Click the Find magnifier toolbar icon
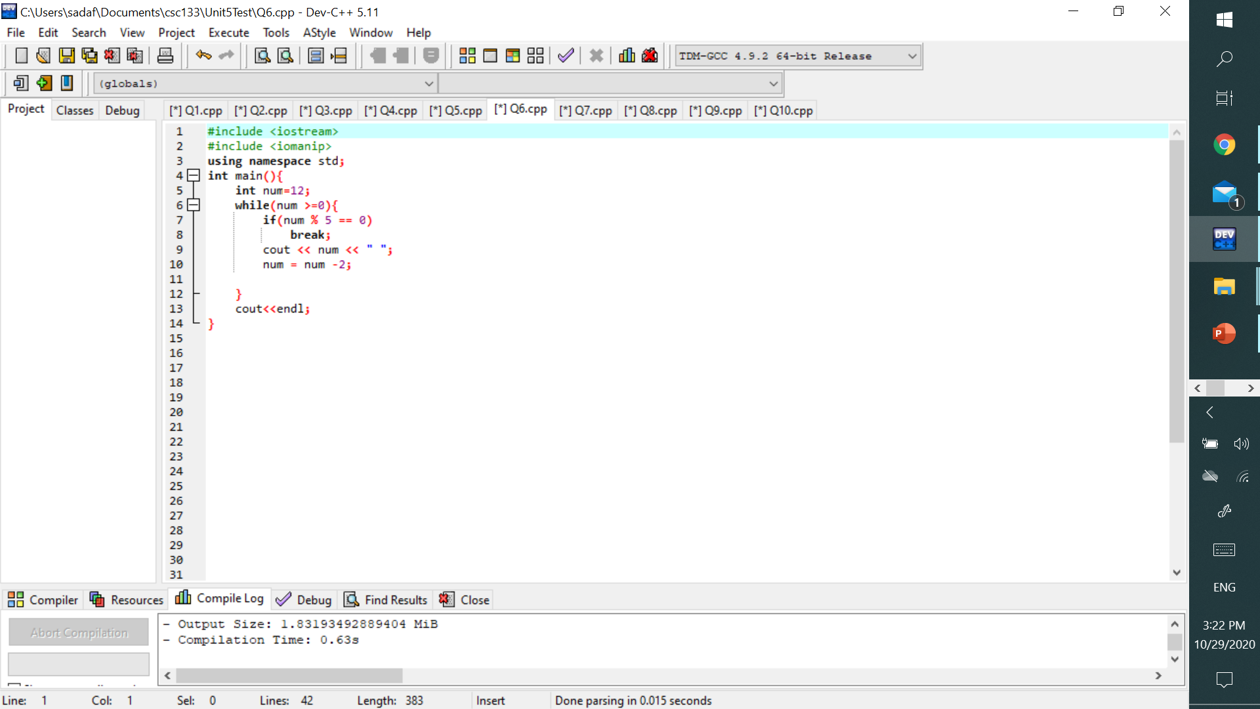The height and width of the screenshot is (709, 1260). tap(262, 56)
